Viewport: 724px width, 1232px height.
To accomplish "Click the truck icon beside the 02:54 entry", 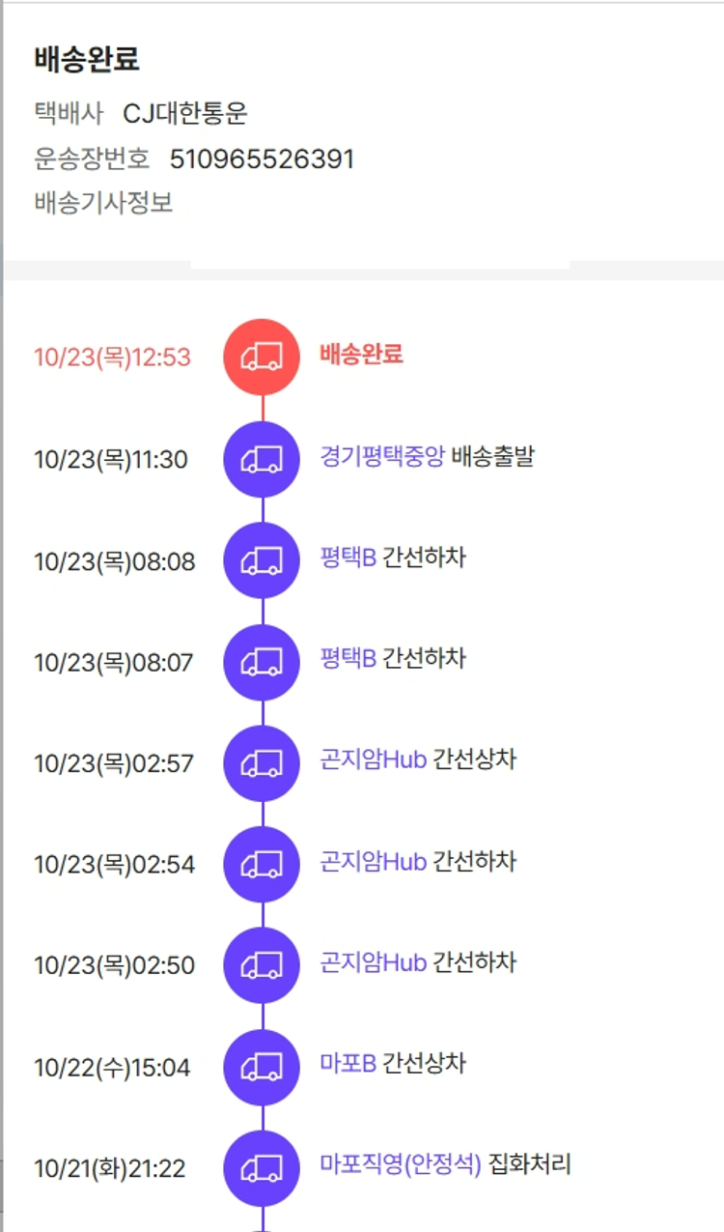I will [262, 864].
